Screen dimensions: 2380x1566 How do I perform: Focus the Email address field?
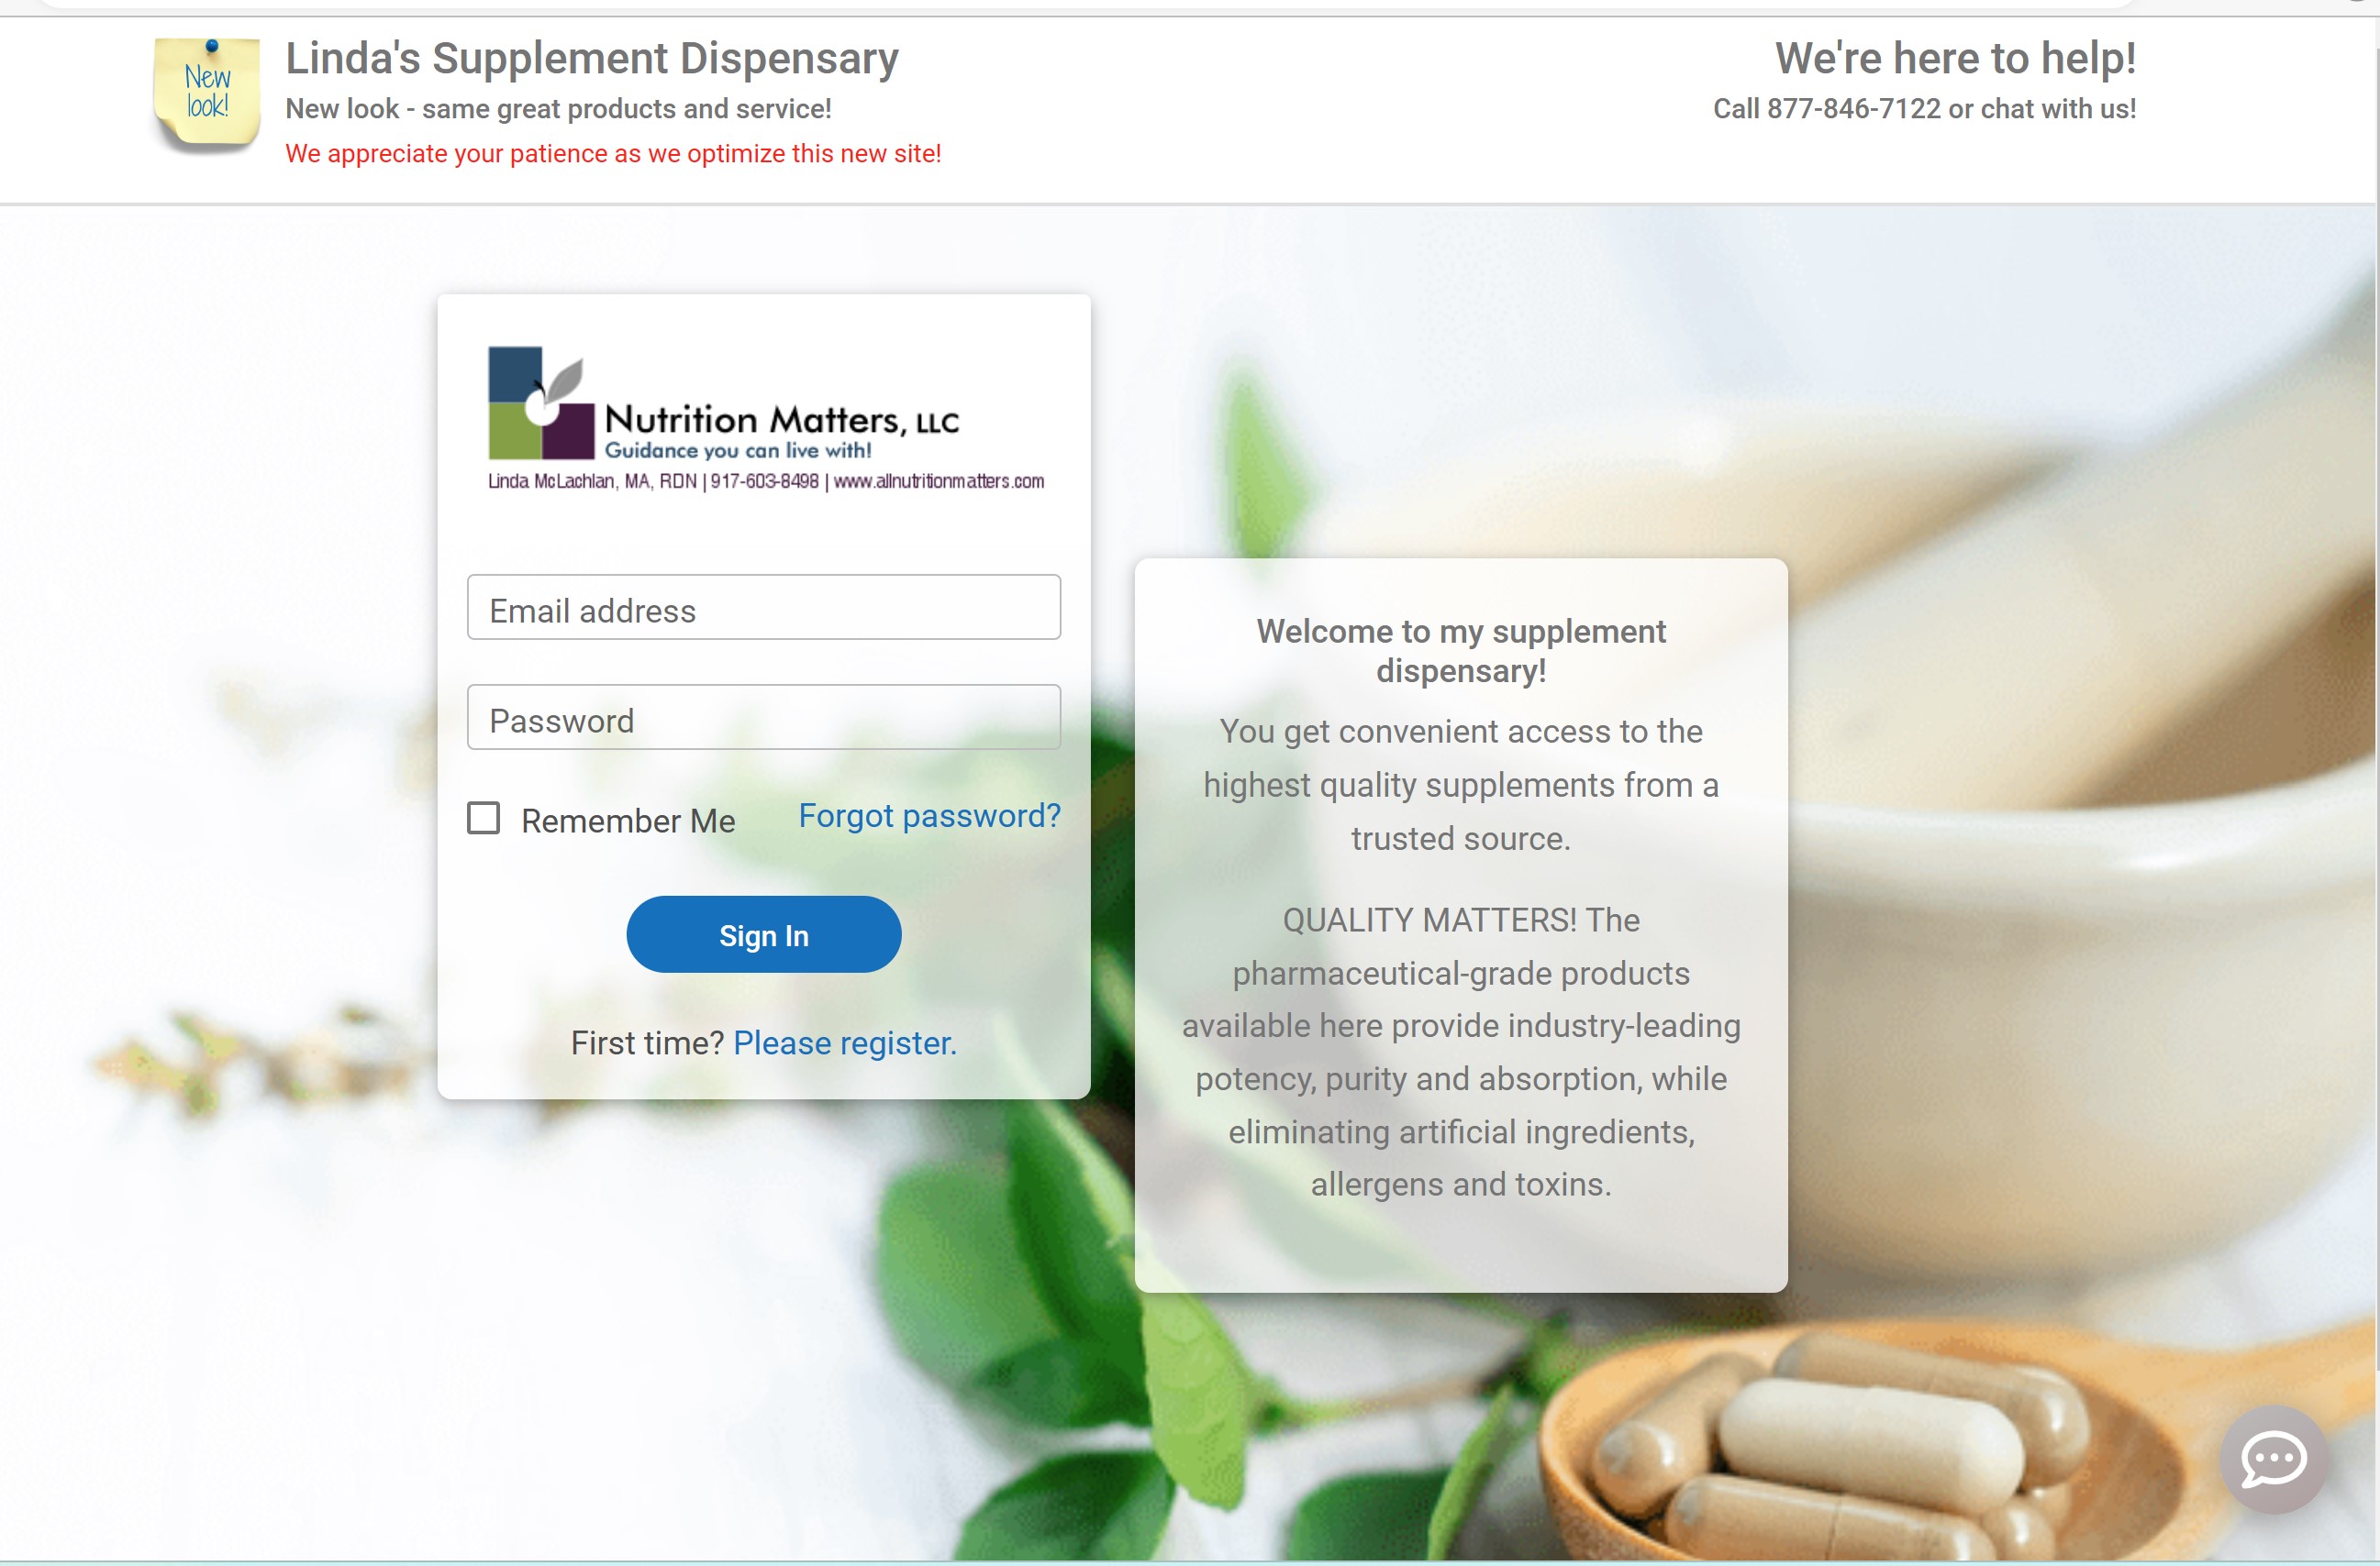point(763,607)
